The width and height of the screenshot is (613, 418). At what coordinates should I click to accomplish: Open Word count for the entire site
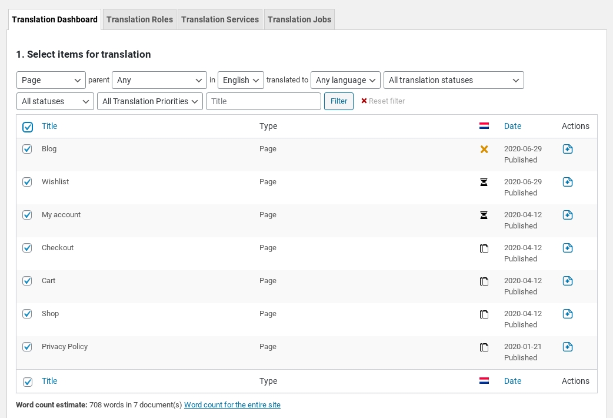click(232, 405)
